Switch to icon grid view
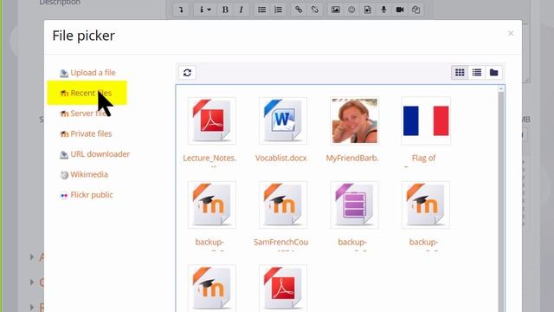Image resolution: width=554 pixels, height=312 pixels. (460, 73)
